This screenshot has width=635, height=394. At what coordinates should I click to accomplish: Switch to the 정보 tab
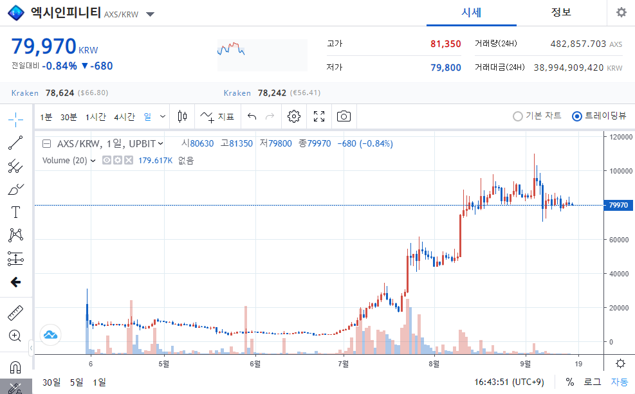(561, 13)
